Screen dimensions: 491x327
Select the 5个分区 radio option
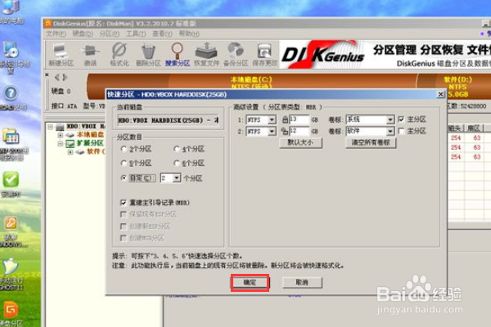124,163
